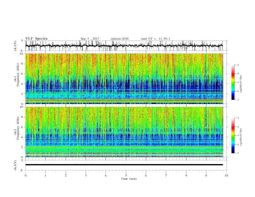Click the ch.1 'Frequency (kHz)' axis label
This screenshot has height=197, width=255.
(18, 75)
